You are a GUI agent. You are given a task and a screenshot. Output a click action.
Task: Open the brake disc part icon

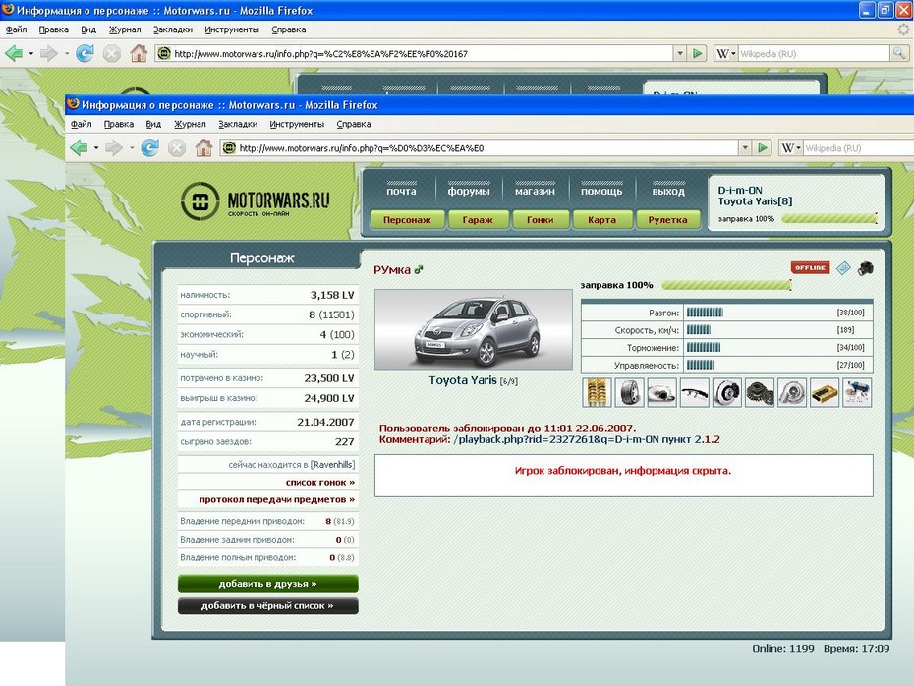pos(727,392)
